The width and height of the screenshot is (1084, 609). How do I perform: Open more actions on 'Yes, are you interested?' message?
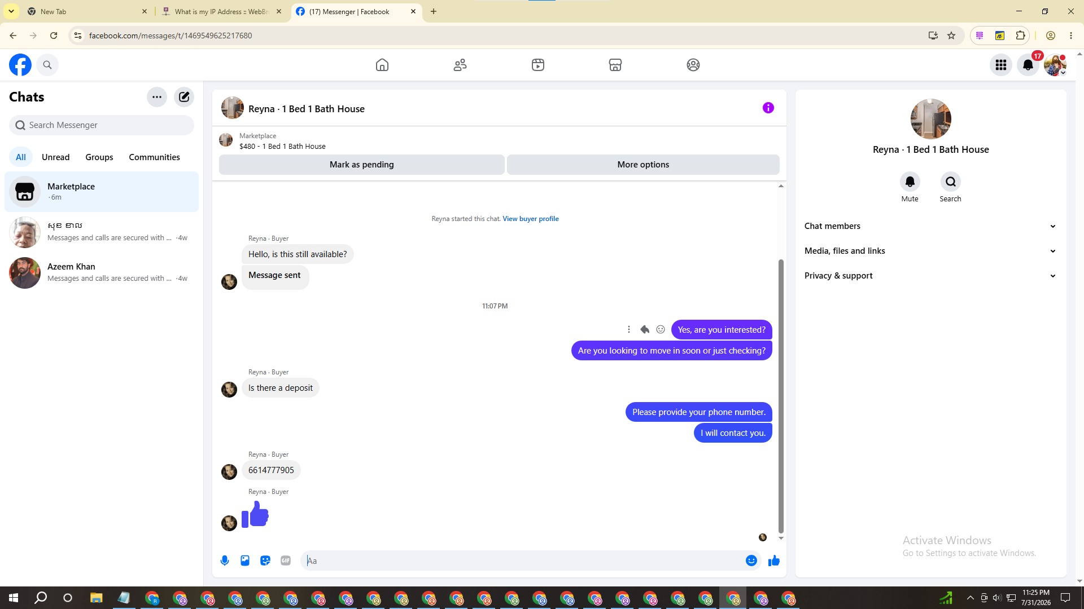coord(629,329)
